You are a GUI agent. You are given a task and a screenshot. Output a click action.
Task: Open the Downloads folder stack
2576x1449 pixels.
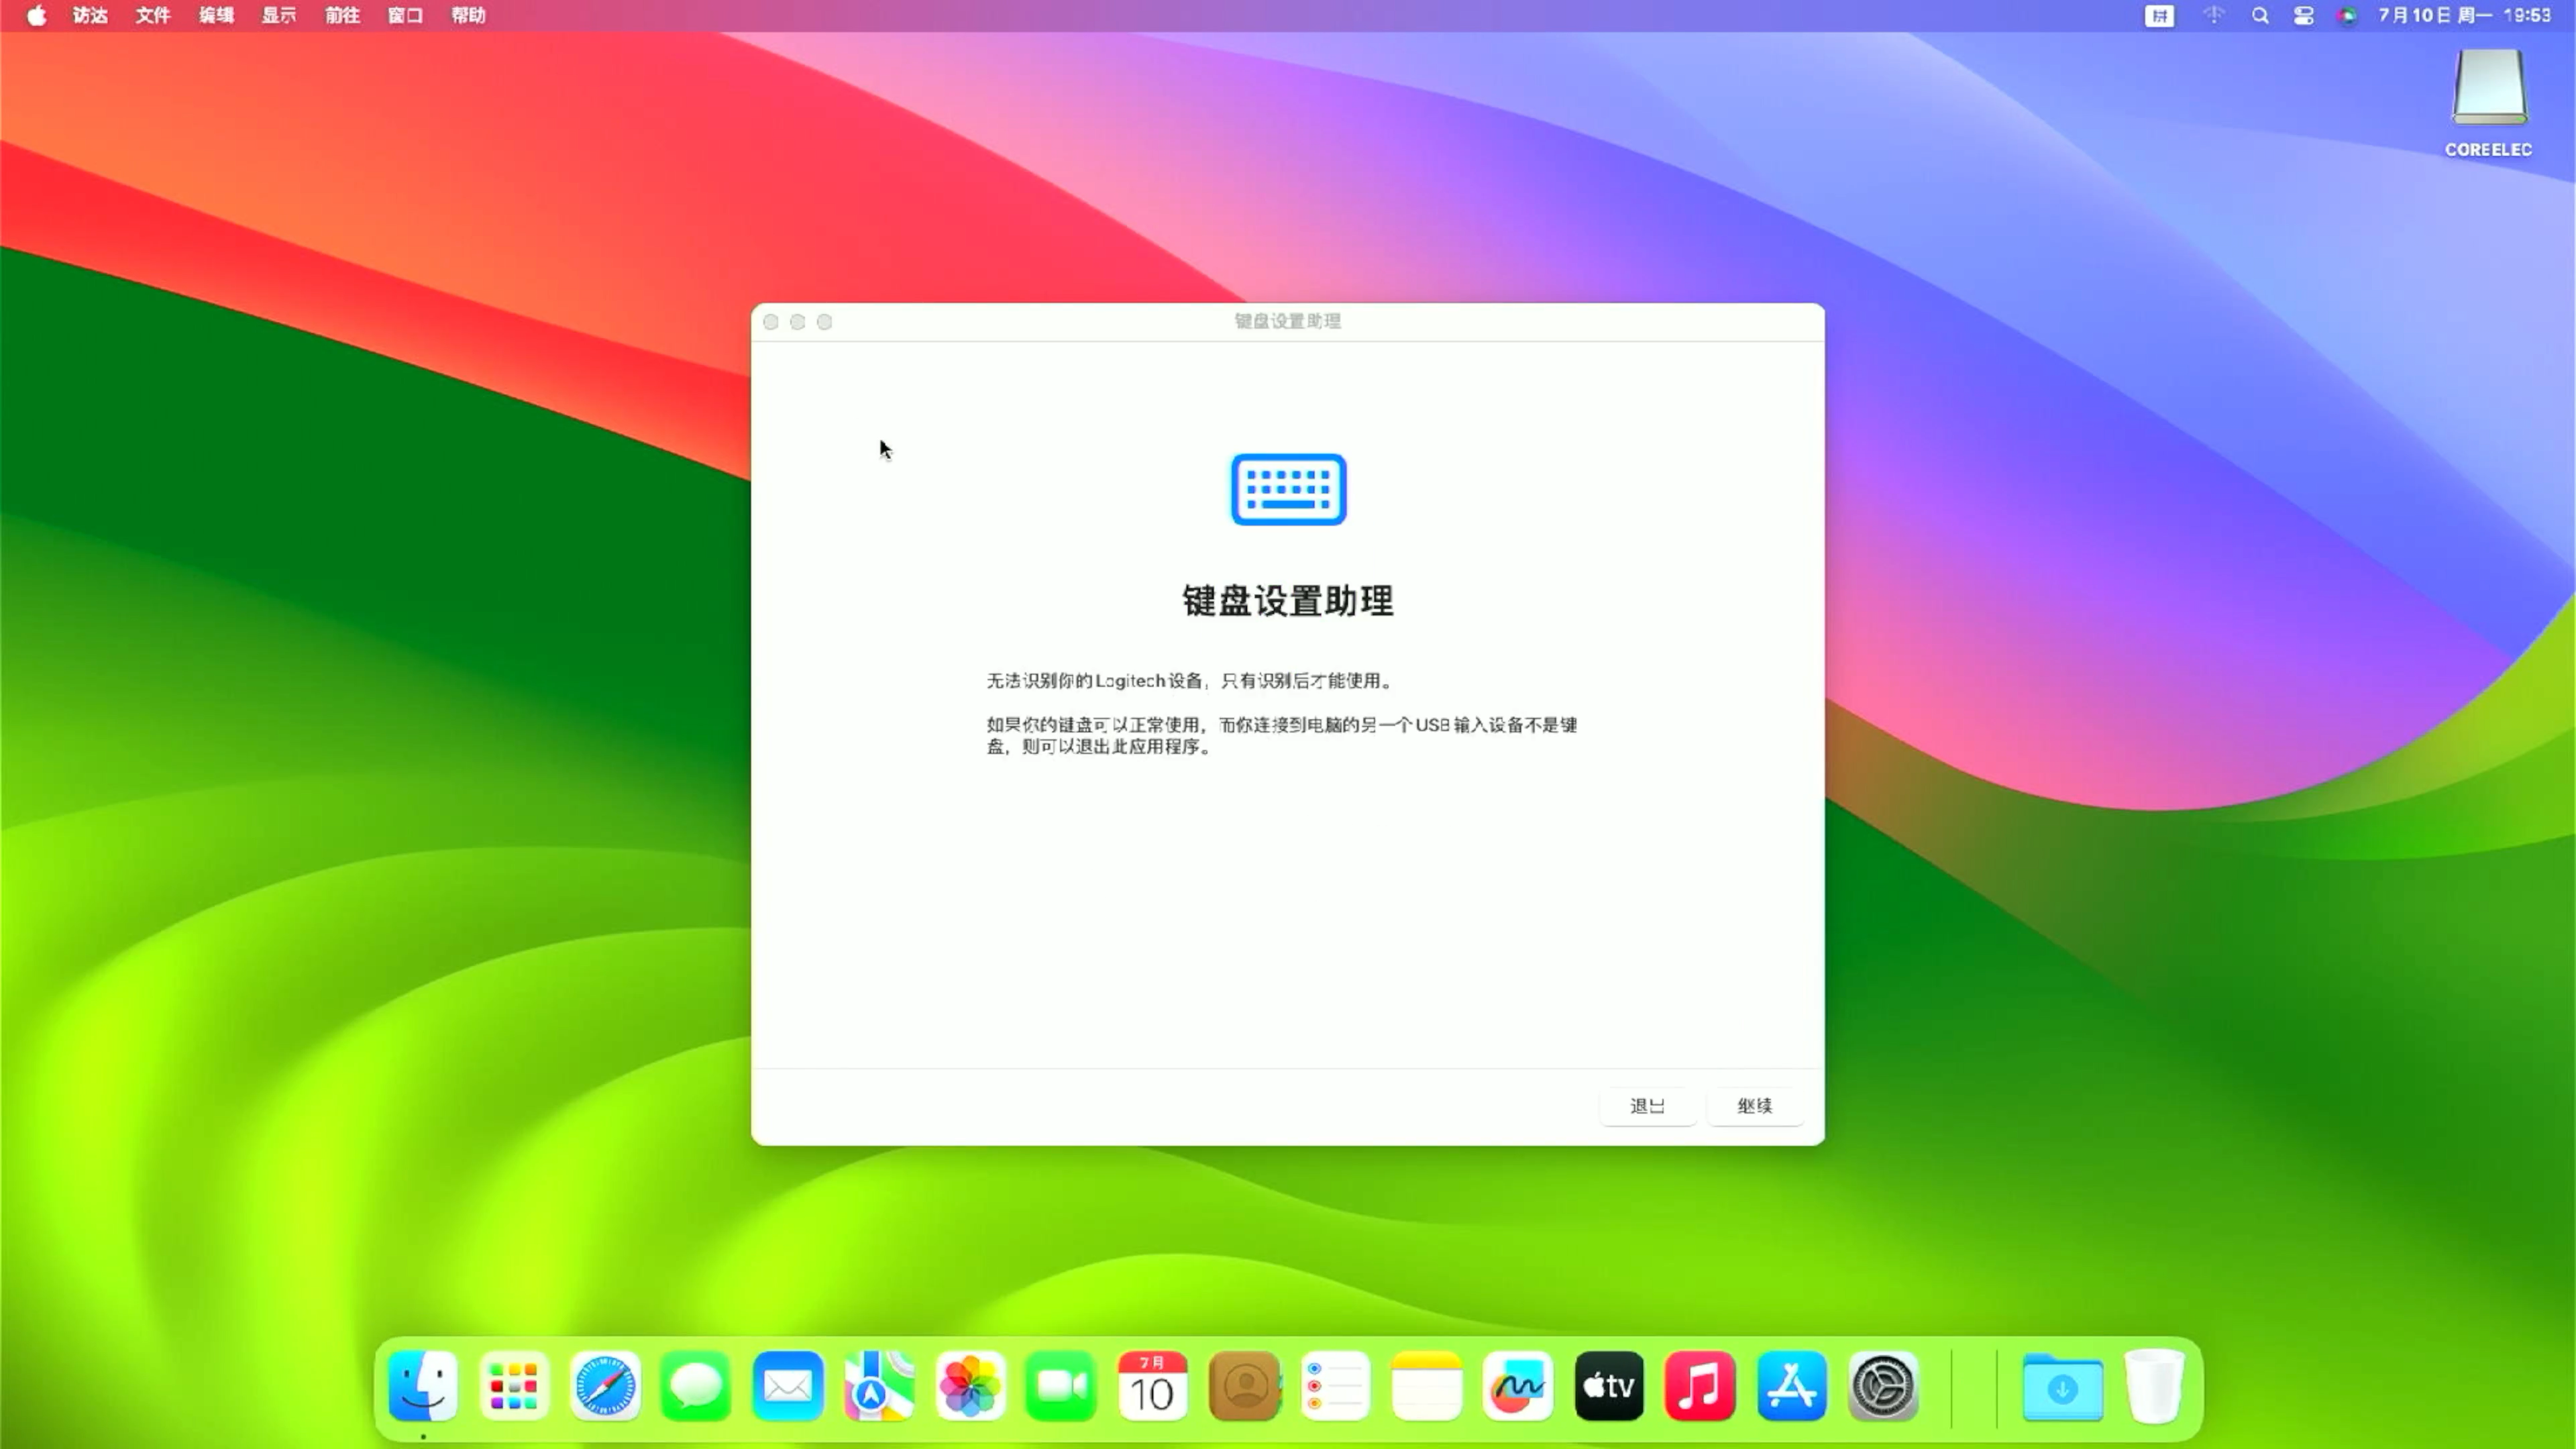(2062, 1386)
